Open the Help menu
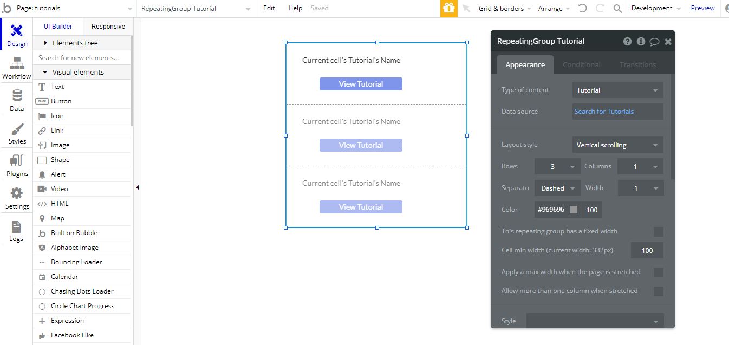Viewport: 729px width, 345px height. (295, 8)
